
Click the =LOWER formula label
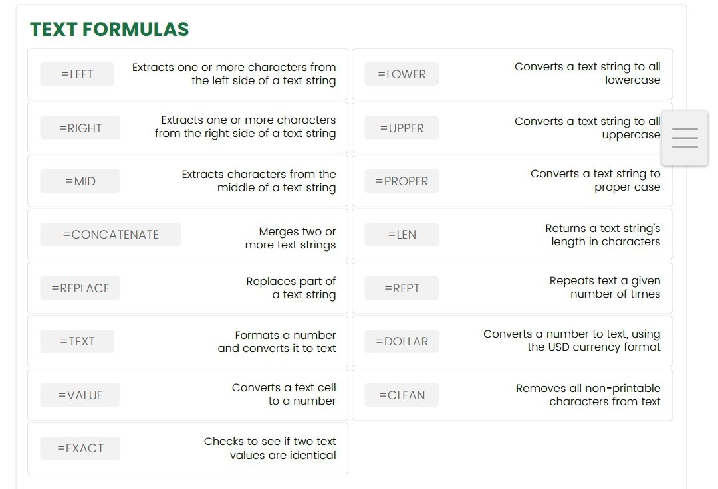click(x=402, y=74)
